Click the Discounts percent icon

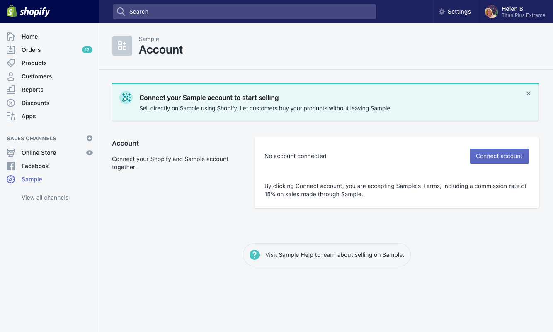(x=11, y=103)
